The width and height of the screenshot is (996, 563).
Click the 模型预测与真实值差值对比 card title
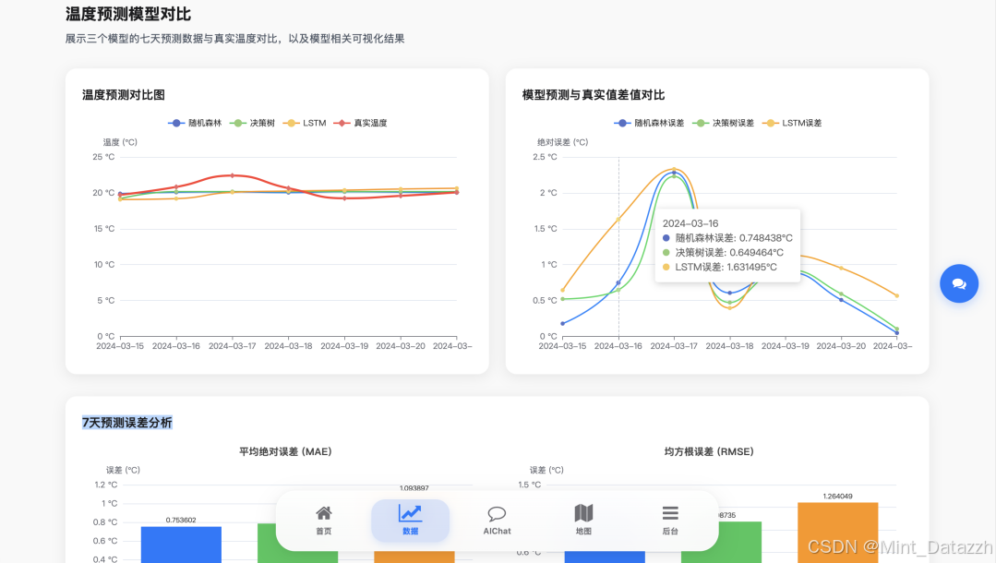594,95
